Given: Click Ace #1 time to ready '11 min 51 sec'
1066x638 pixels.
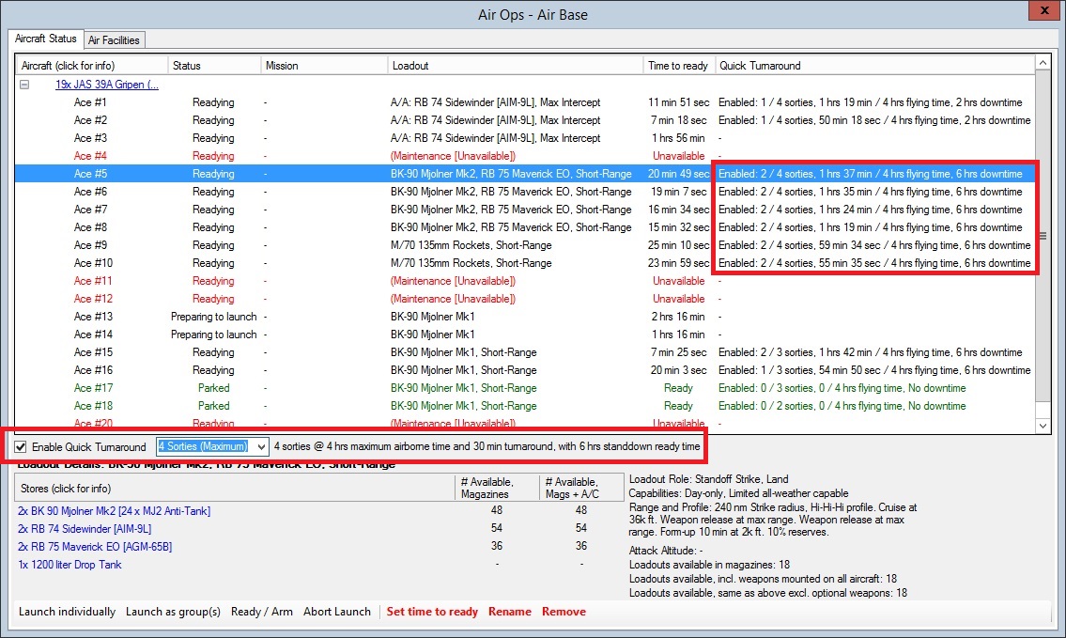Looking at the screenshot, I should (678, 102).
